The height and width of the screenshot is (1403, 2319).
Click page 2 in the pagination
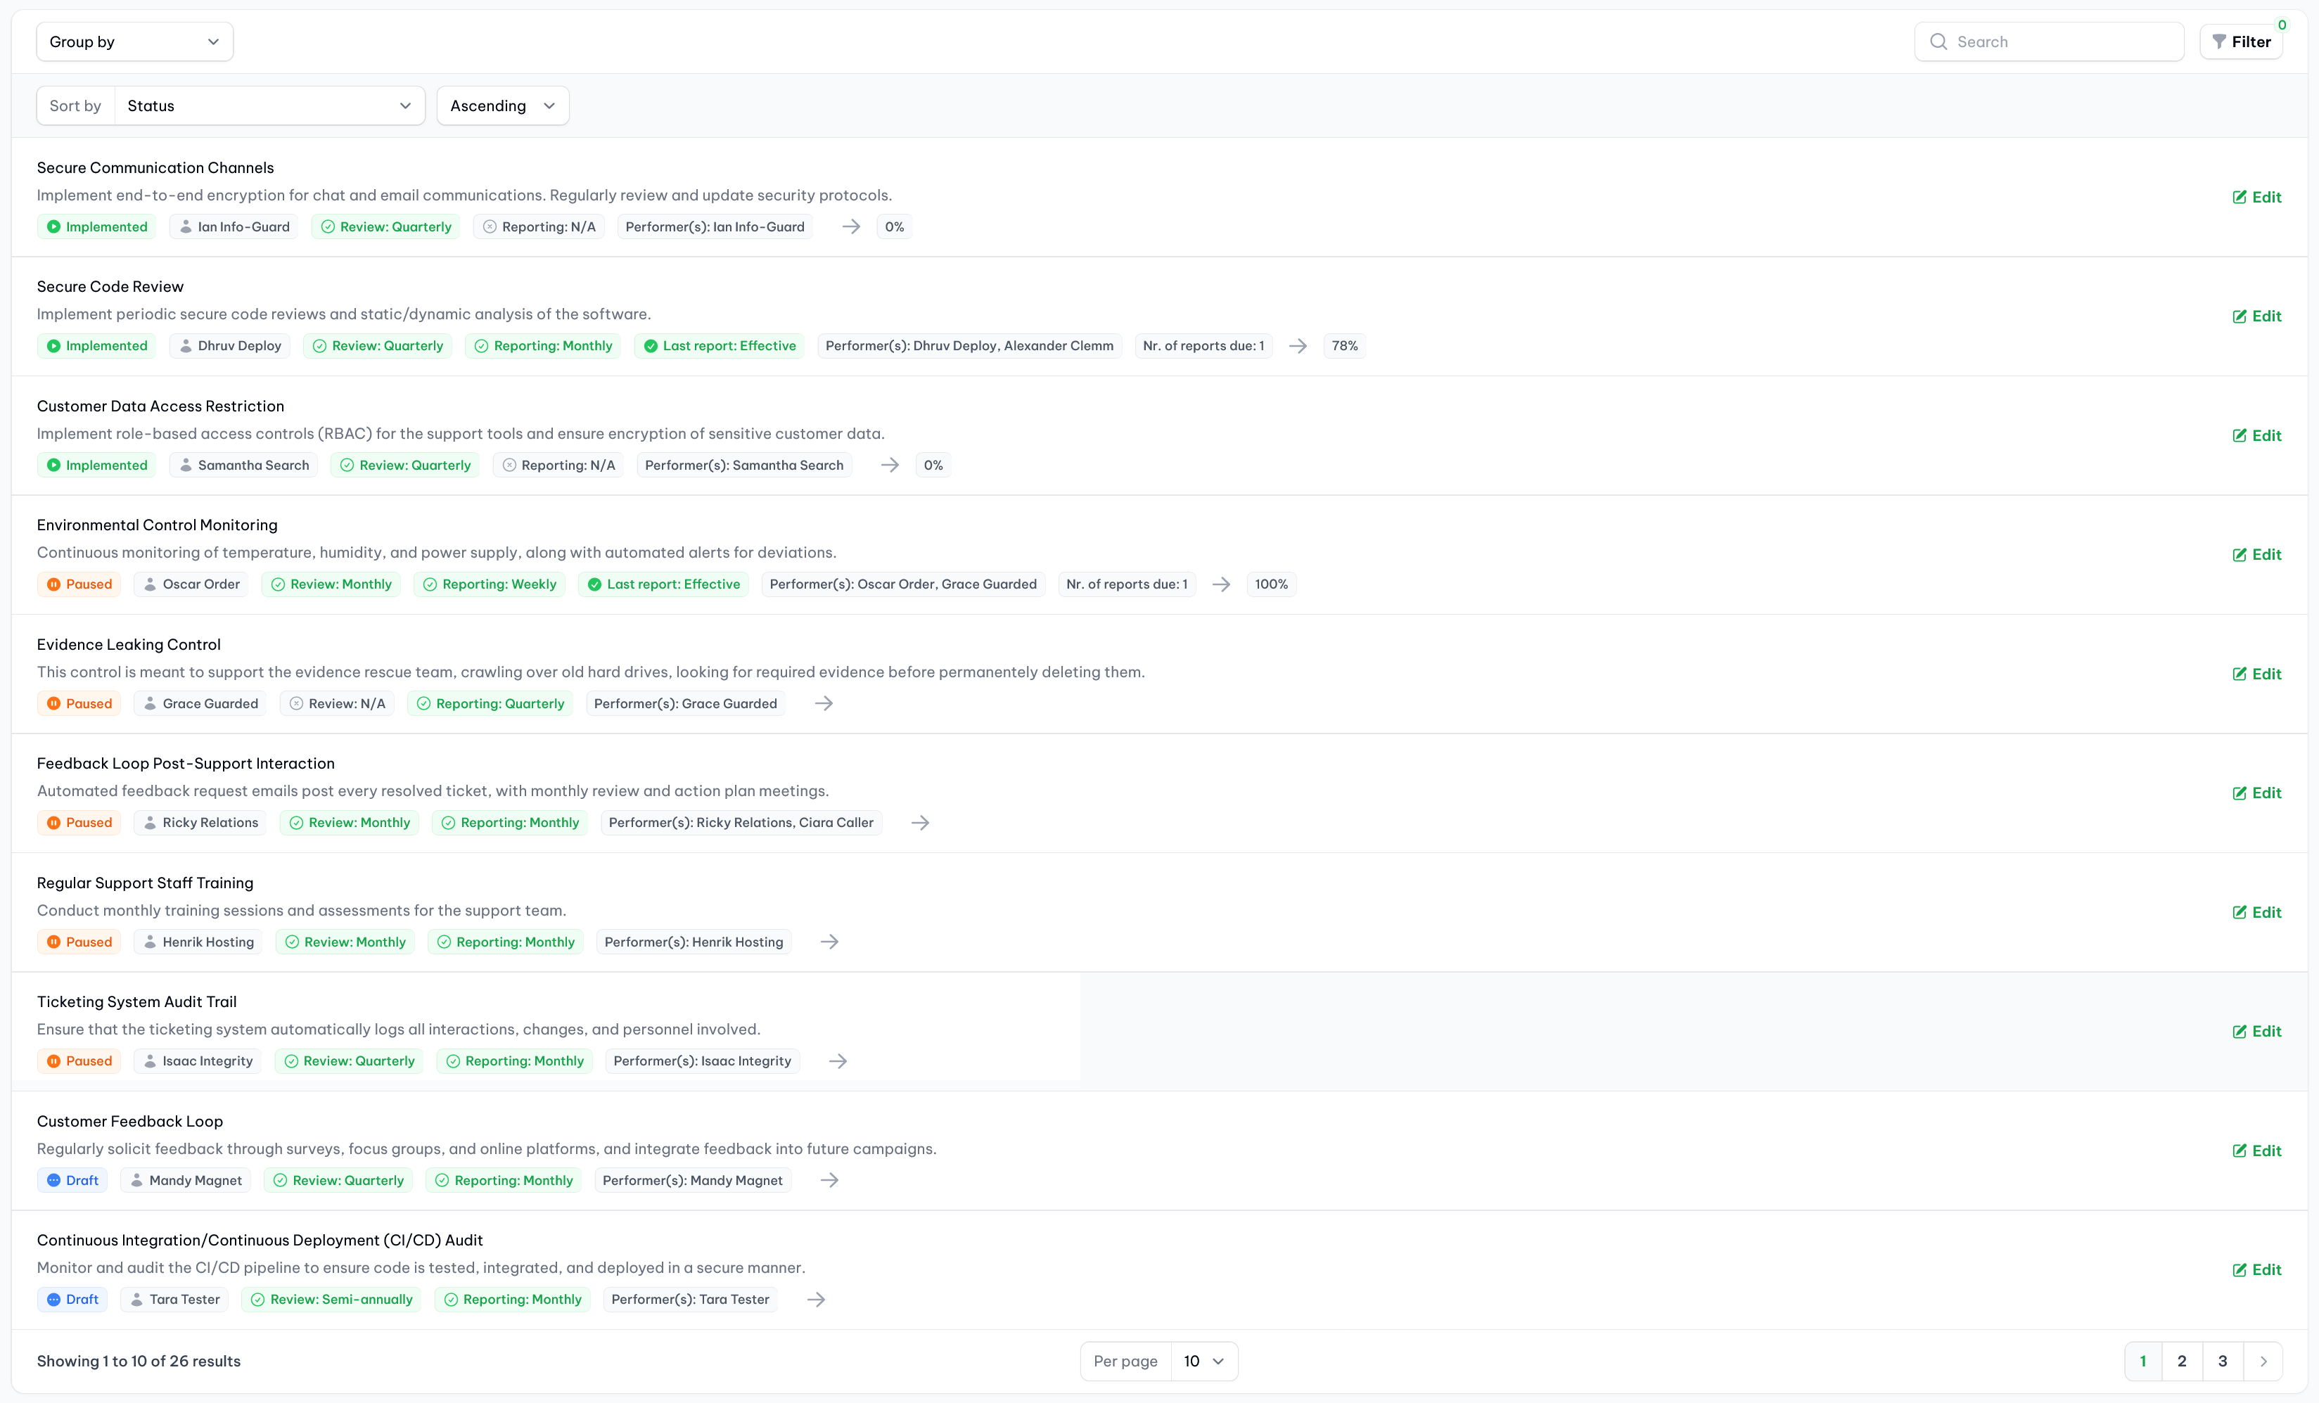pyautogui.click(x=2183, y=1362)
